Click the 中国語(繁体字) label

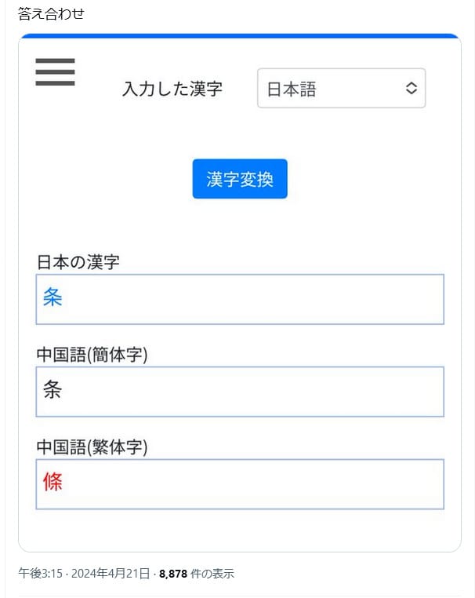click(x=92, y=447)
